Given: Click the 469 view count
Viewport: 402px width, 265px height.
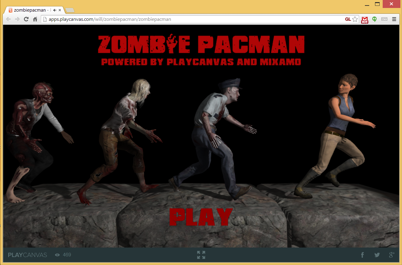Looking at the screenshot, I should (x=67, y=255).
